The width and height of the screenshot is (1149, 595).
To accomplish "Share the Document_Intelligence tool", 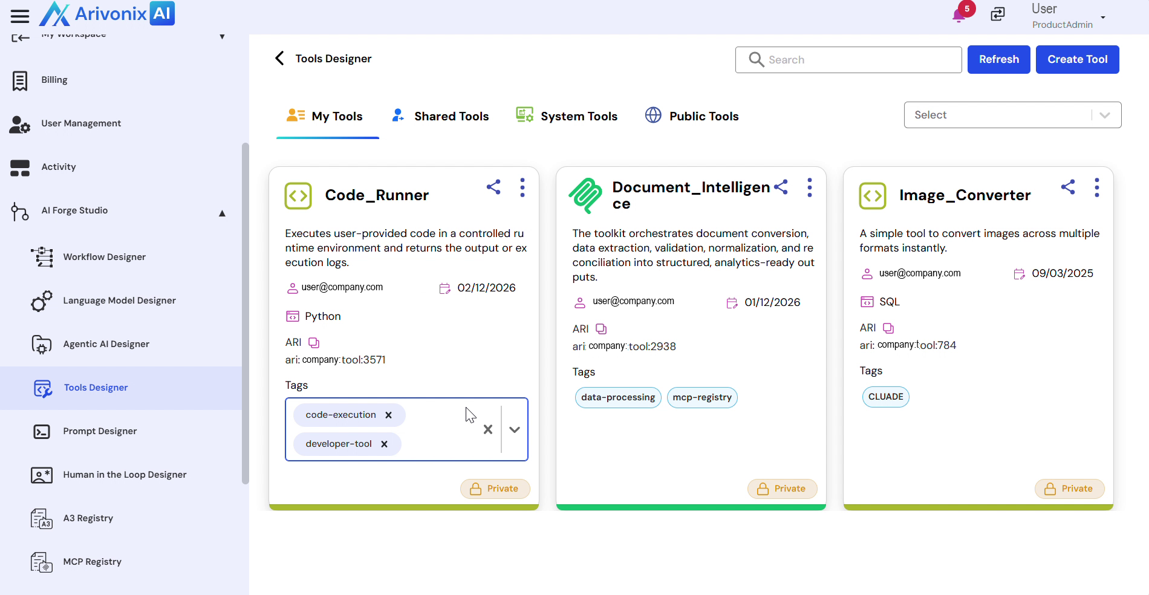I will point(781,187).
